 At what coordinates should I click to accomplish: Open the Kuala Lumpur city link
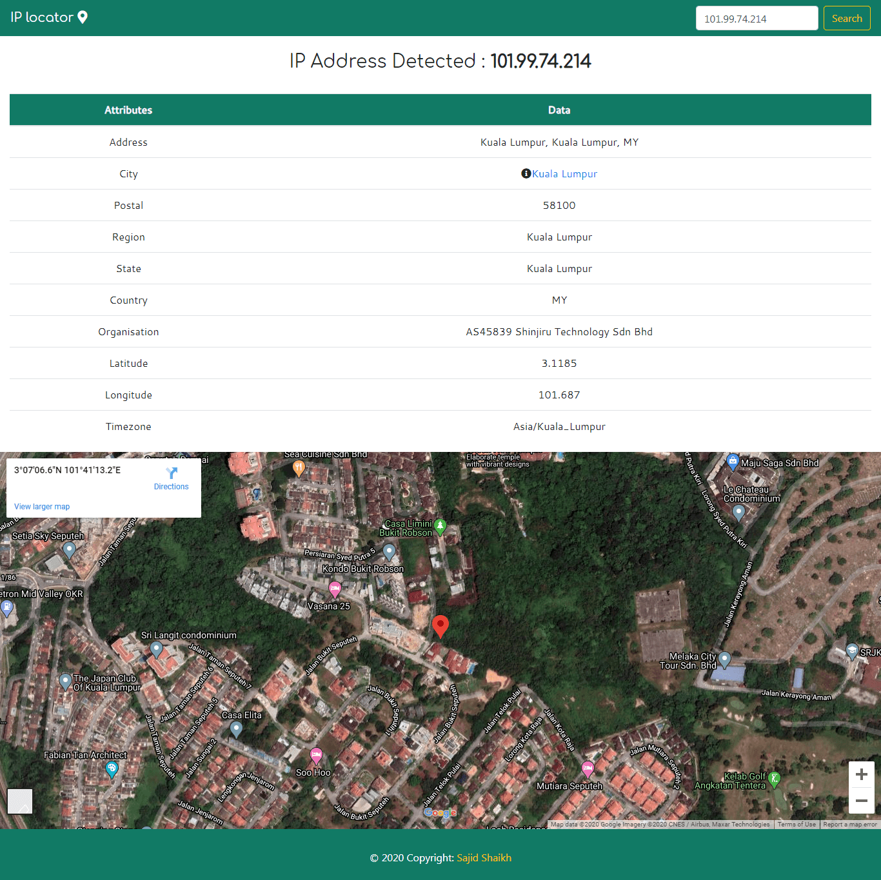(564, 174)
